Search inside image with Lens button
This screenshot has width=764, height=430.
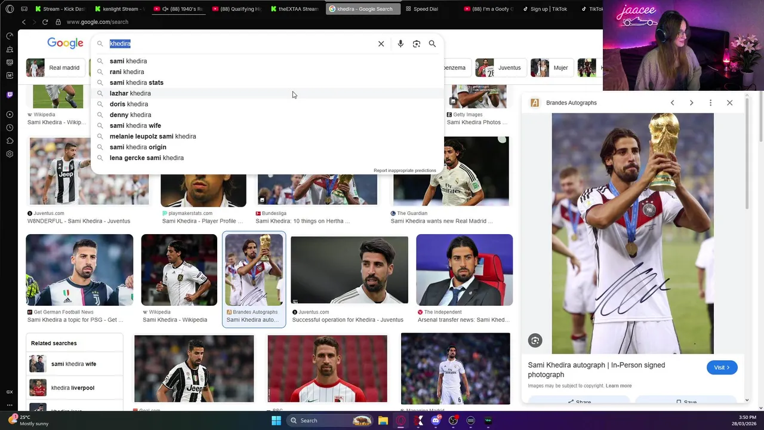tap(535, 340)
